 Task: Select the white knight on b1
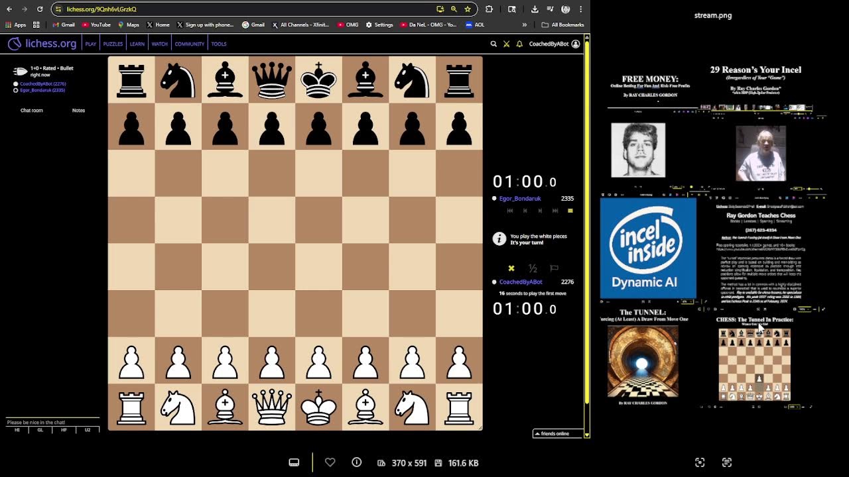[x=178, y=407]
